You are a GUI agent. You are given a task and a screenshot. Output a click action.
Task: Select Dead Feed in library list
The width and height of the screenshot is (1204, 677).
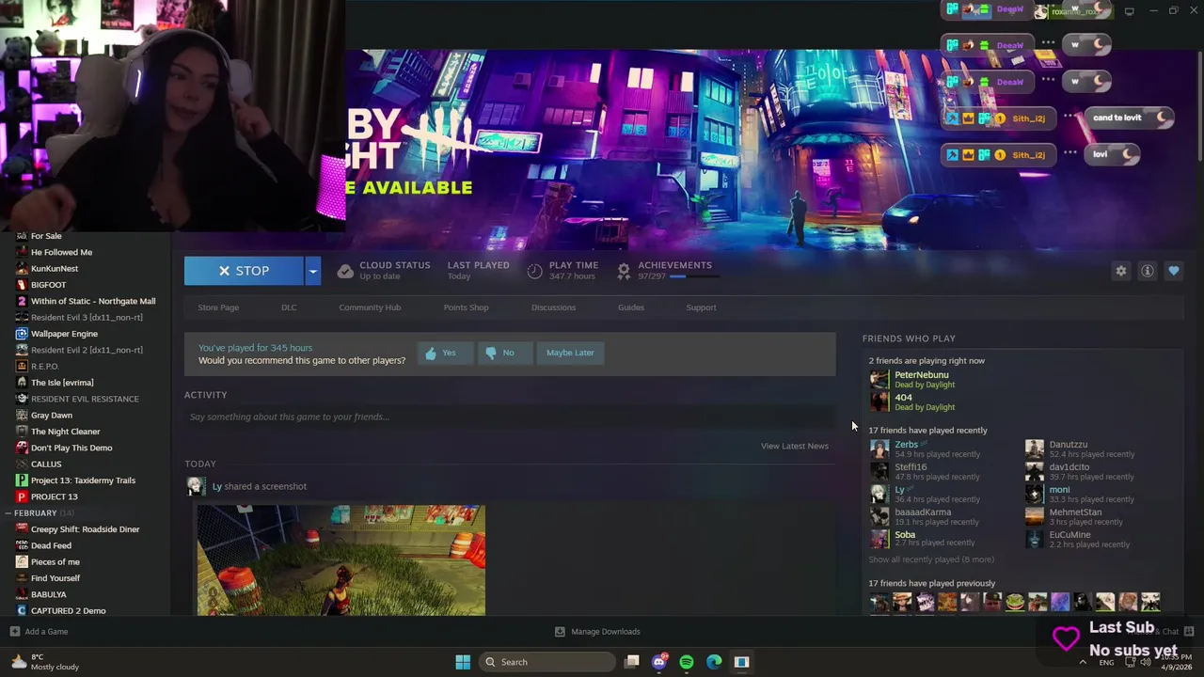point(51,545)
